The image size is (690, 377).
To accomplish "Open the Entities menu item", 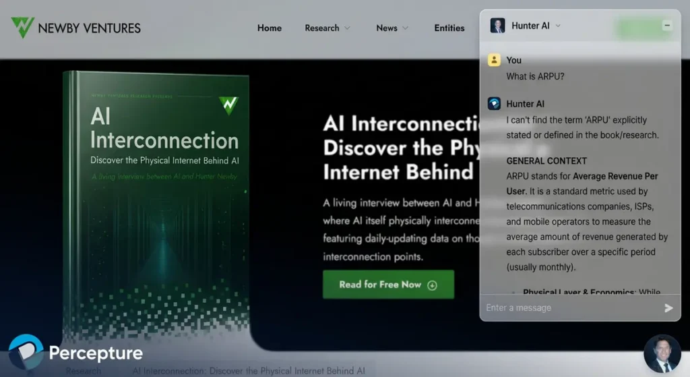I will pos(449,28).
